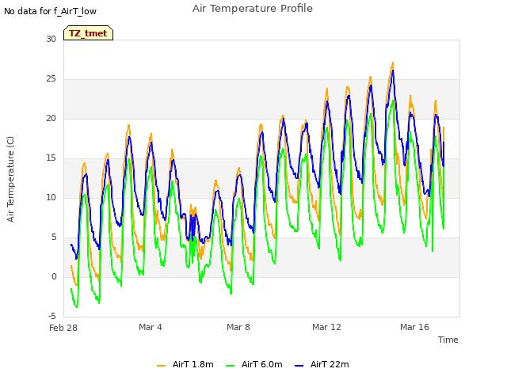Toggle the AirT 1.8m legend entry
This screenshot has width=507, height=380.
pos(185,364)
